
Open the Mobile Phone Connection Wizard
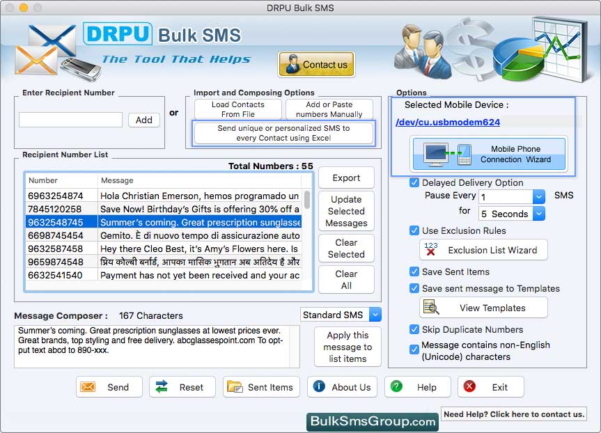(489, 154)
